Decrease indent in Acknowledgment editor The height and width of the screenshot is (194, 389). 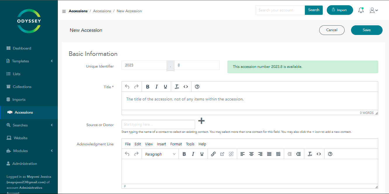(289, 154)
